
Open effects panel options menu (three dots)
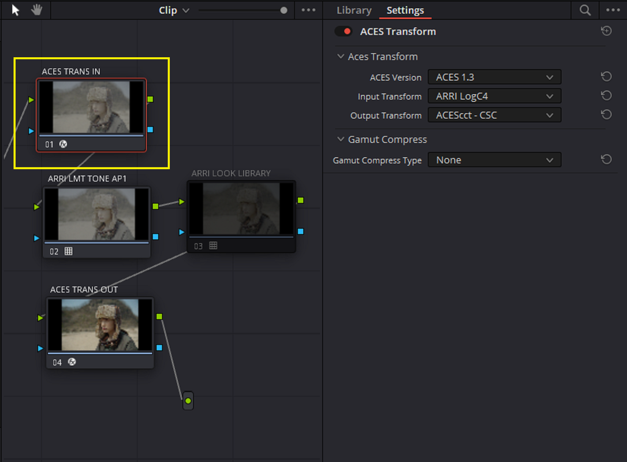[x=613, y=10]
